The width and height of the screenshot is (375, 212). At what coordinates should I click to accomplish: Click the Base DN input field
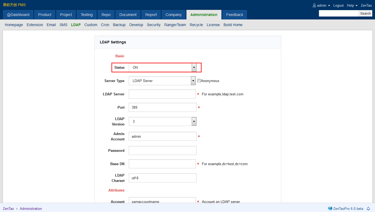coord(162,164)
